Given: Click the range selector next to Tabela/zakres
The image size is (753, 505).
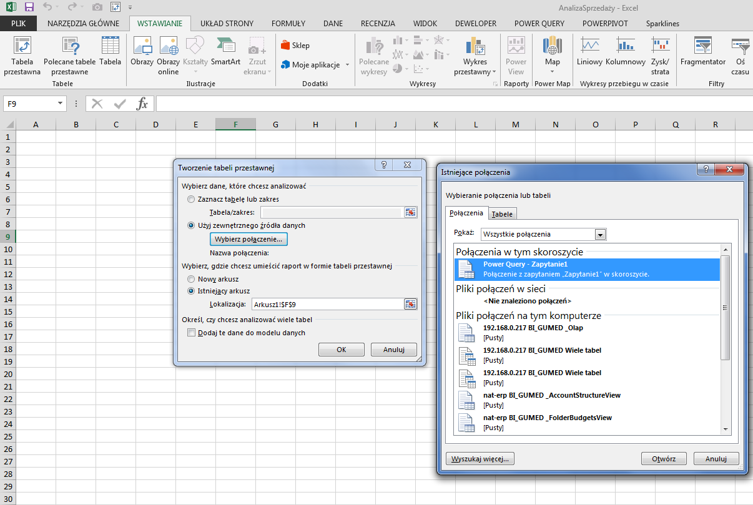Looking at the screenshot, I should pyautogui.click(x=410, y=213).
